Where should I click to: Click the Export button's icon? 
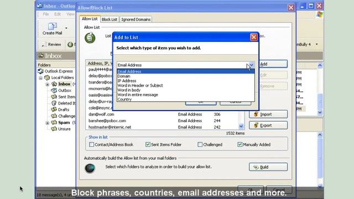coord(256,125)
